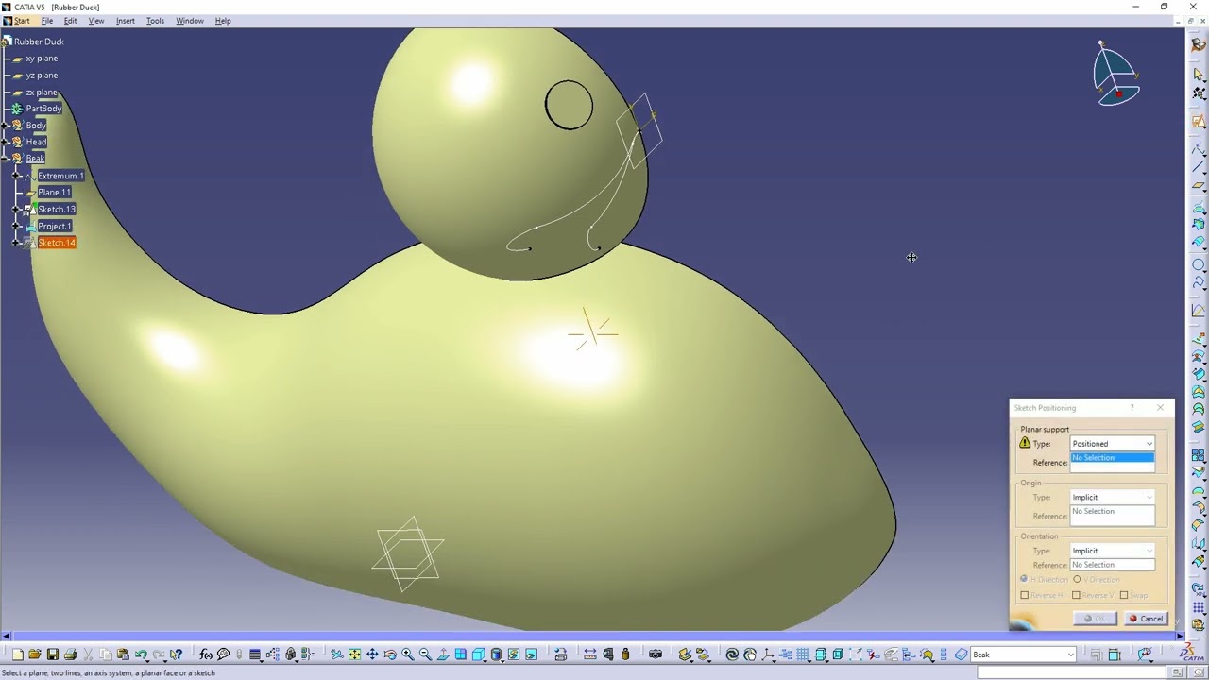Image resolution: width=1209 pixels, height=680 pixels.
Task: Toggle the Reverse V checkbox
Action: (x=1076, y=595)
